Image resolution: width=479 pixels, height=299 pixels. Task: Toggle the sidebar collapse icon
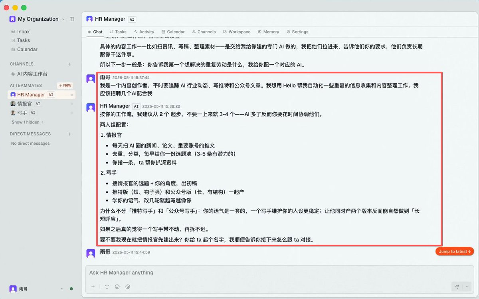pos(72,19)
